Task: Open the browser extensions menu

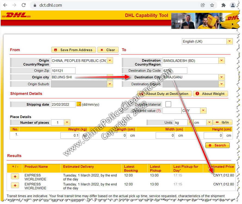Action: [x=223, y=5]
